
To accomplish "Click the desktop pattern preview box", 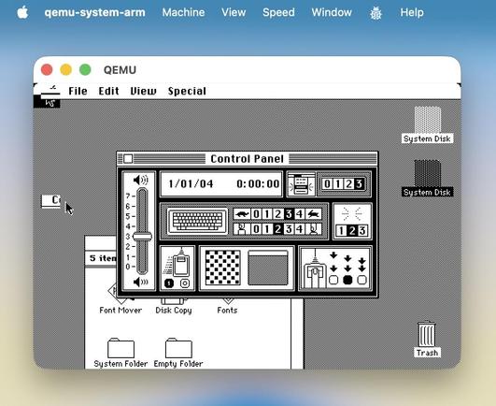I will (x=268, y=268).
